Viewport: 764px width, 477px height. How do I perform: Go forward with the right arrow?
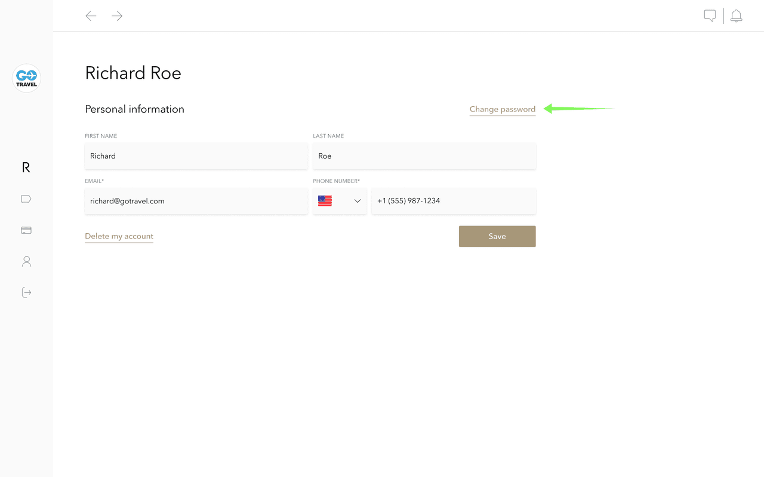pos(117,16)
